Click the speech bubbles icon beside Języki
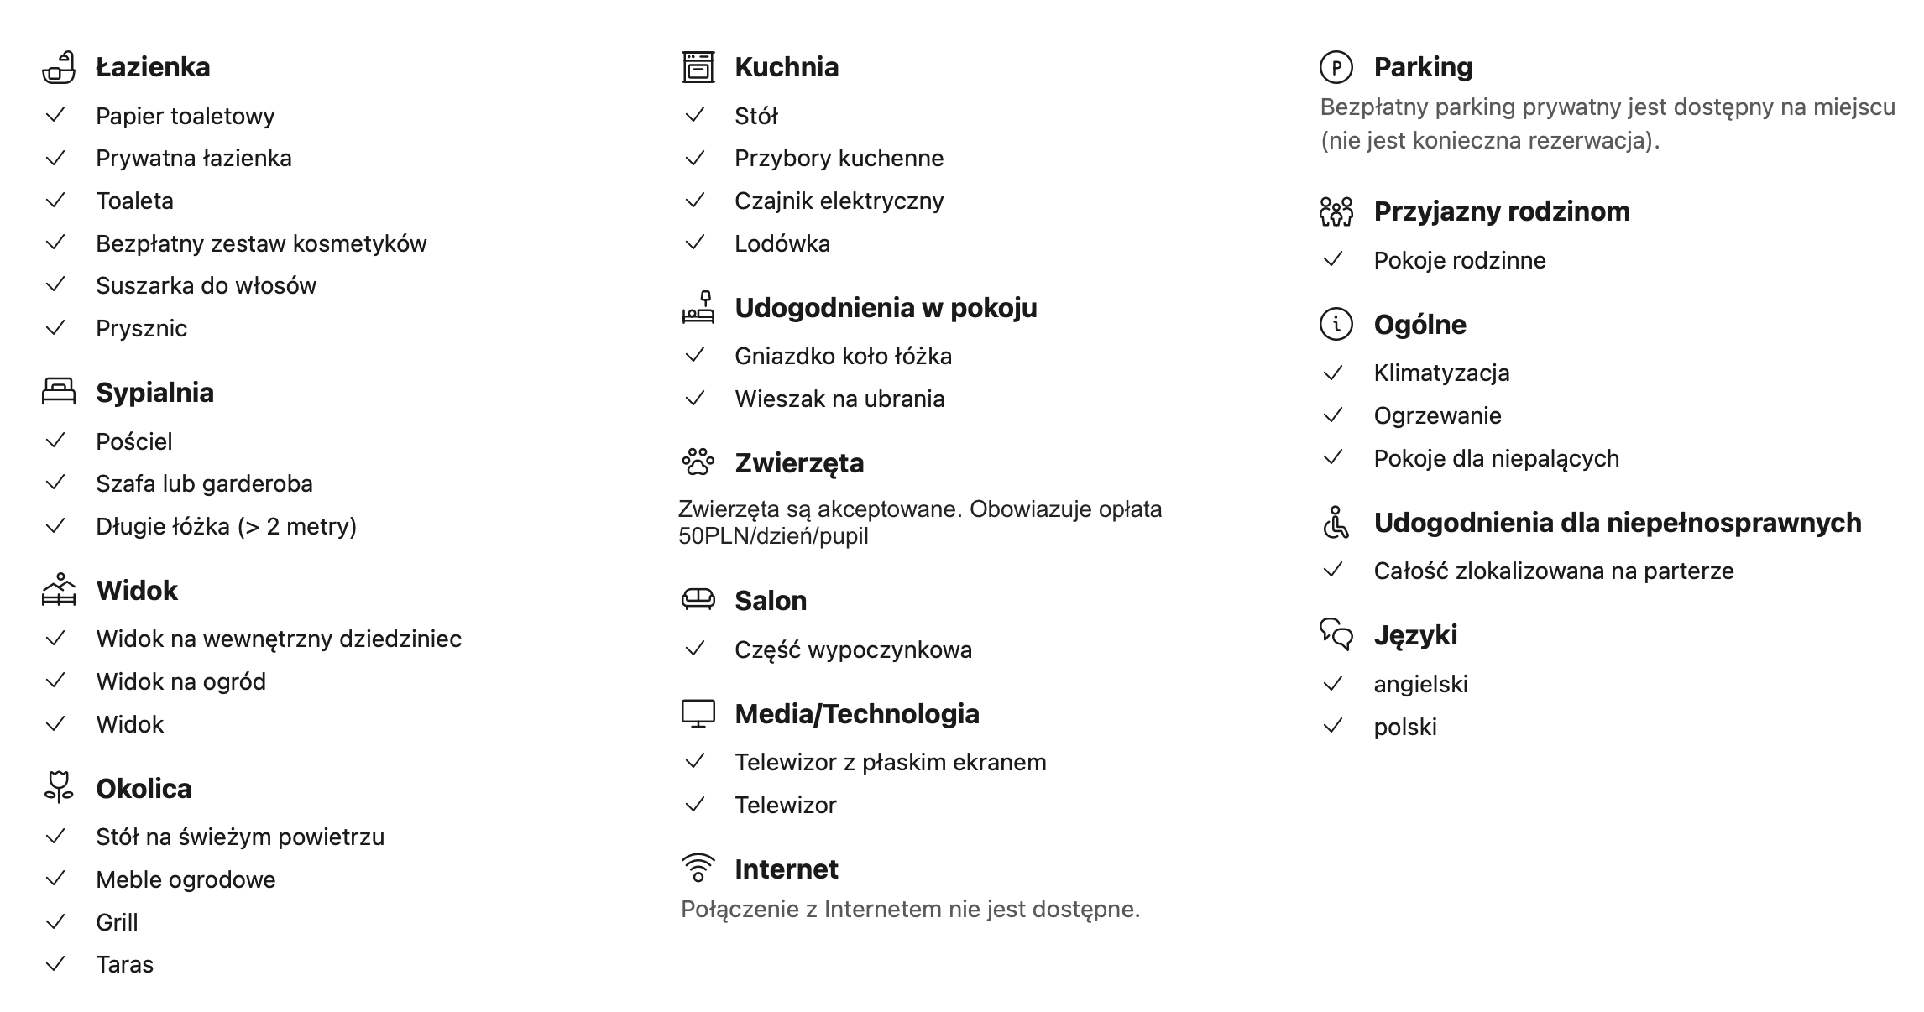Image resolution: width=1924 pixels, height=1012 pixels. point(1336,634)
